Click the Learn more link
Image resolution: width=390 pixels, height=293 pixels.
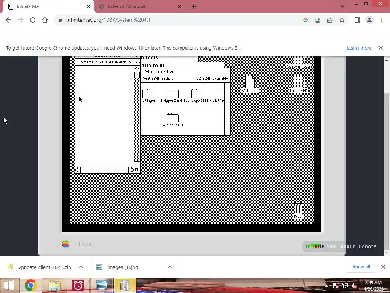coord(359,48)
